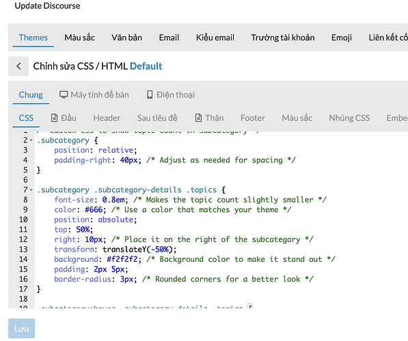Click the '#666' color value
This screenshot has width=408, height=341.
[94, 209]
